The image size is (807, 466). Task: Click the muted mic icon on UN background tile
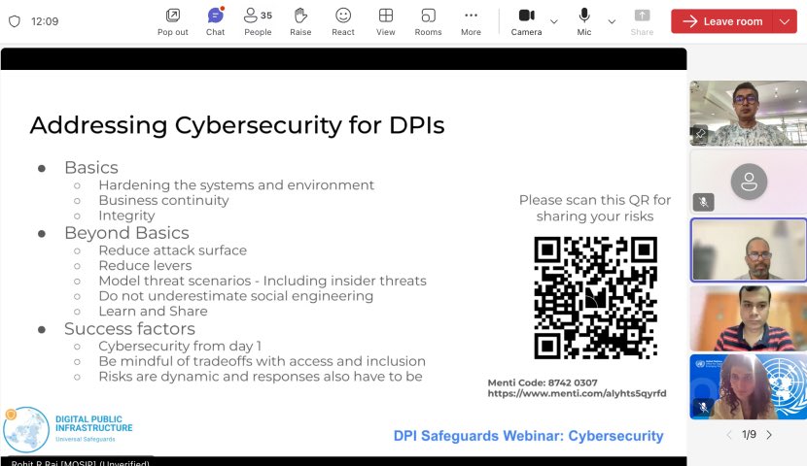coord(703,408)
